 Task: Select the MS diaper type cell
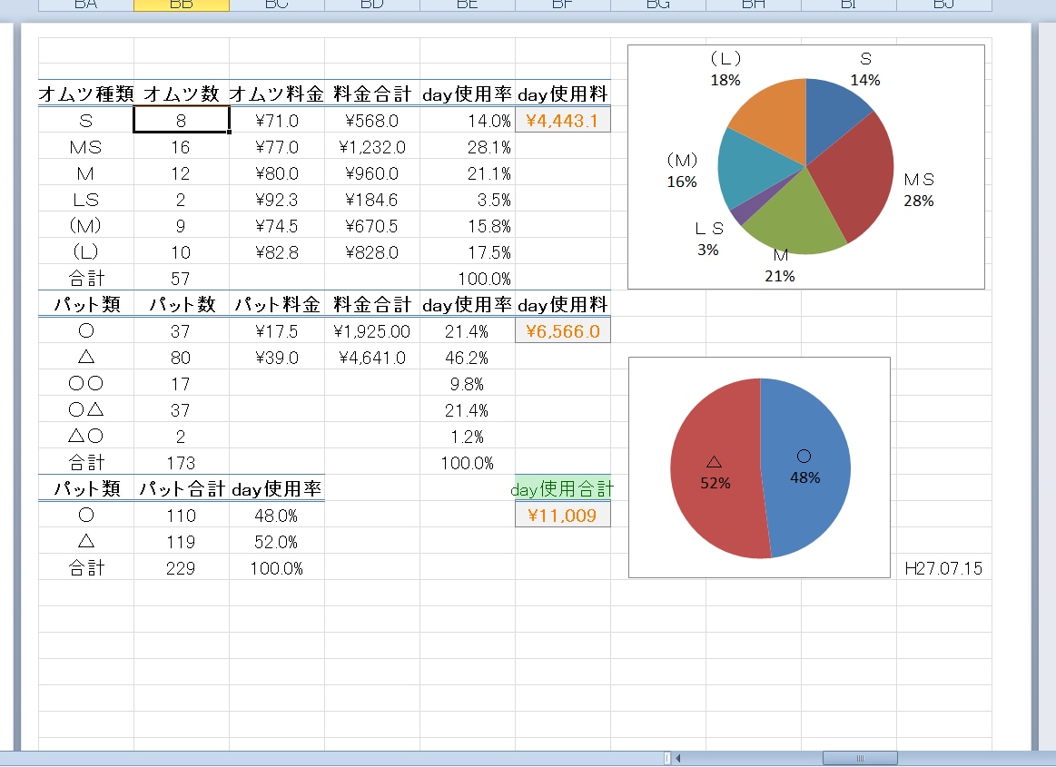pos(86,147)
